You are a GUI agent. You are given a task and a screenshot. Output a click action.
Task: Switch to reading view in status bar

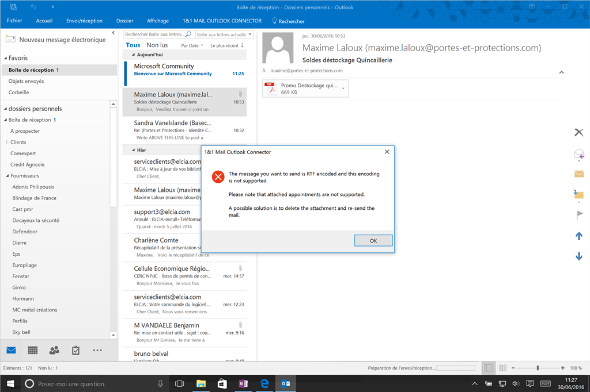point(502,368)
